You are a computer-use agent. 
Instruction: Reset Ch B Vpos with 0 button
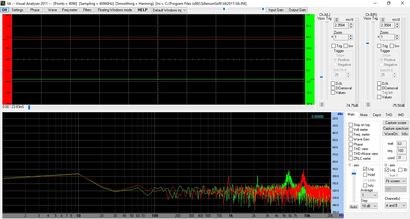tap(368, 105)
